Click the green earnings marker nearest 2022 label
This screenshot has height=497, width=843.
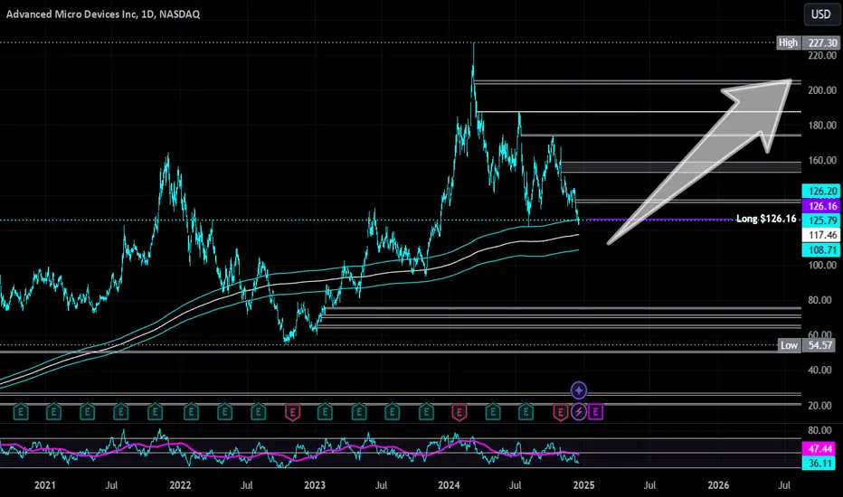tap(191, 412)
